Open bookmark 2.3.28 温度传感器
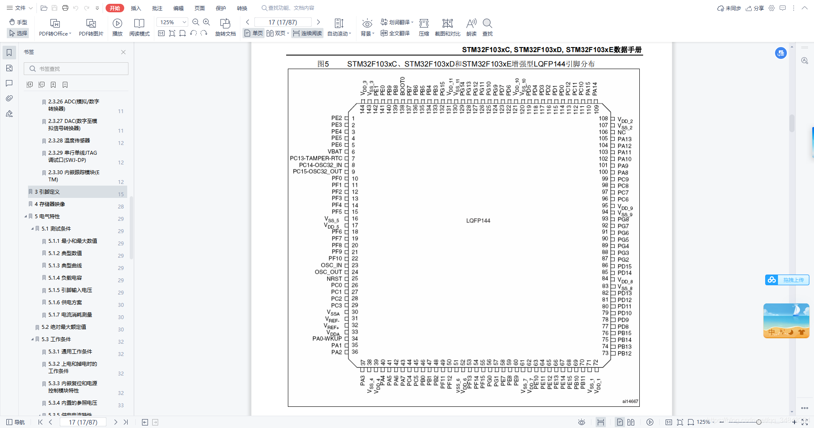814x428 pixels. (69, 141)
